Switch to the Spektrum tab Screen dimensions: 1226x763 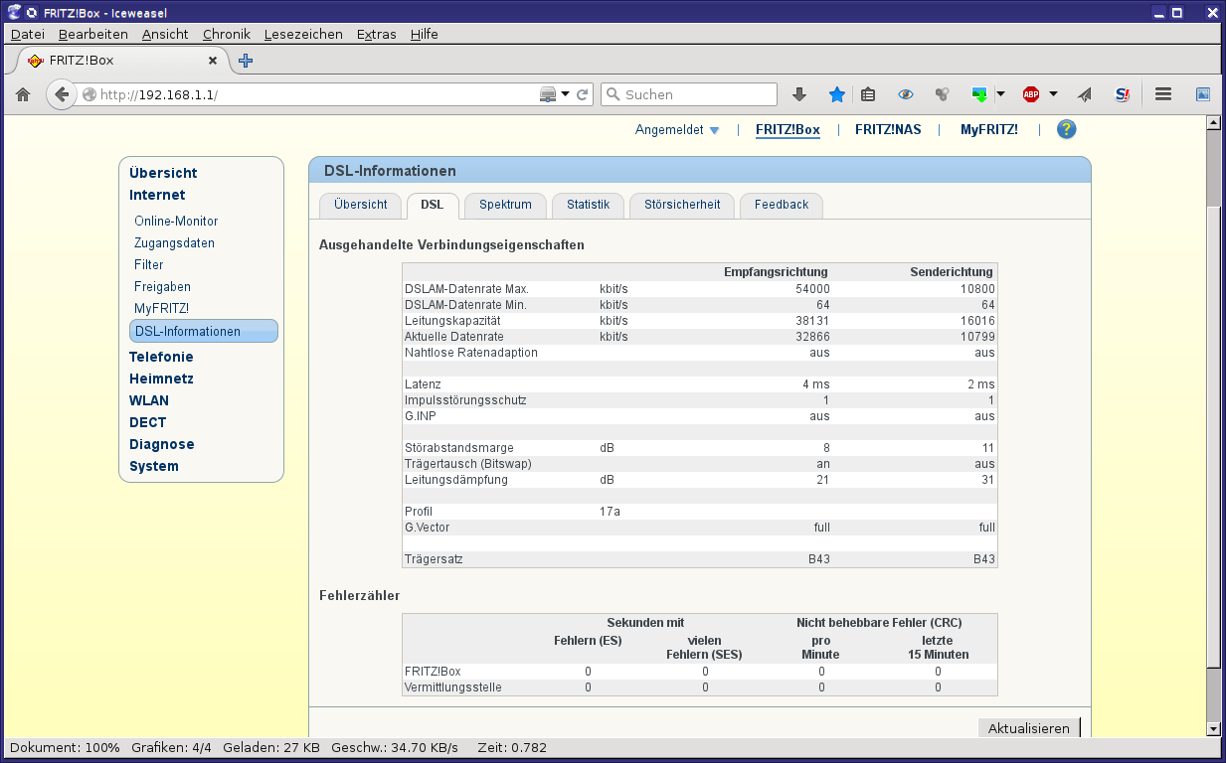(505, 205)
